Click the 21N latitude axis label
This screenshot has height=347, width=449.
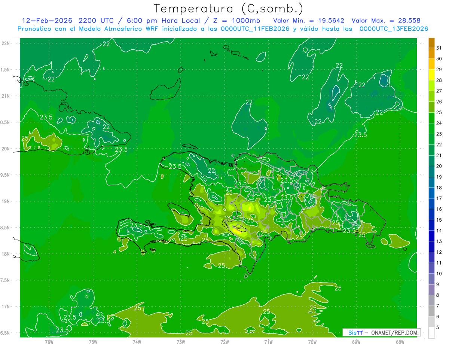[x=6, y=96]
